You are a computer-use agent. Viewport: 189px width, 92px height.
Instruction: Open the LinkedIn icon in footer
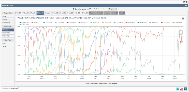pyautogui.click(x=185, y=89)
